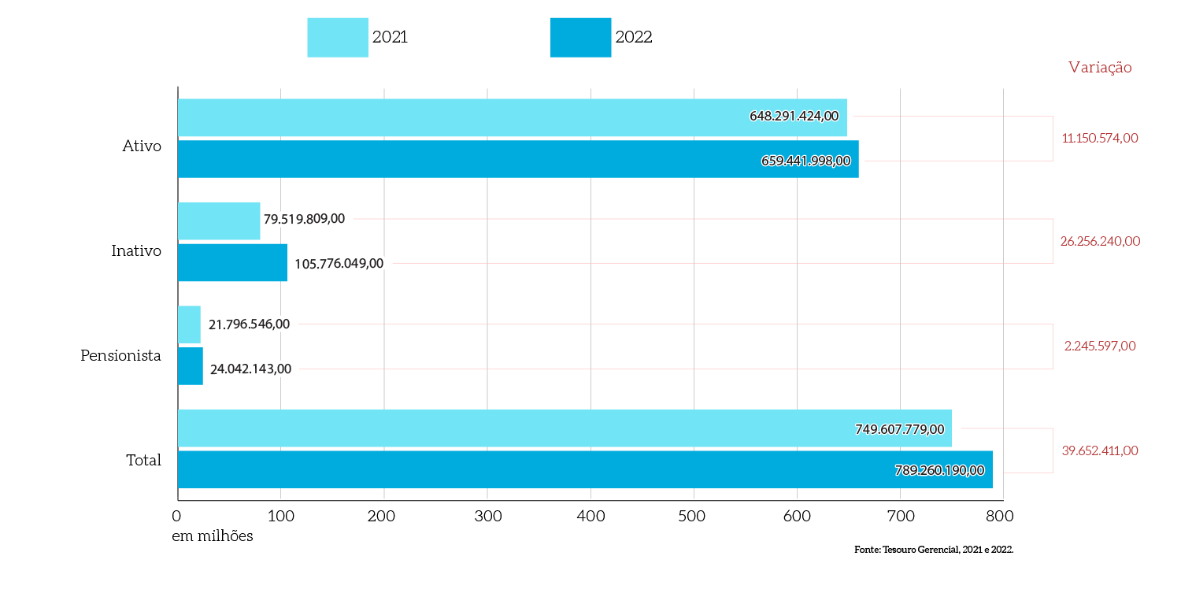
Task: Select the Total category label
Action: click(x=143, y=460)
